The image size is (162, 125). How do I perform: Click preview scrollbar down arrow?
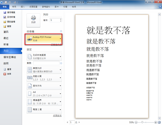coord(159,118)
